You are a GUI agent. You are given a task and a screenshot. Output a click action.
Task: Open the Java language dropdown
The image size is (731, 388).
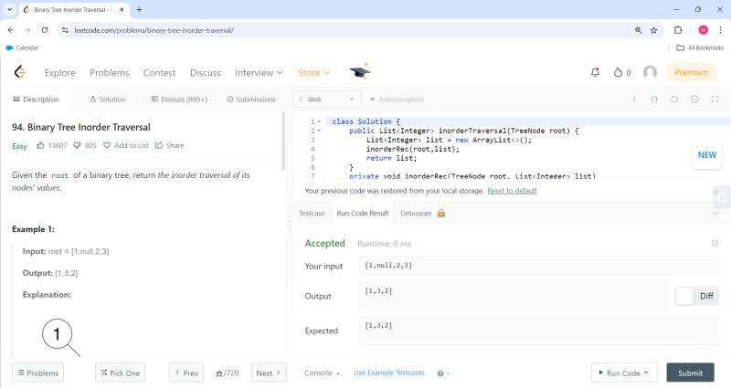coord(327,100)
